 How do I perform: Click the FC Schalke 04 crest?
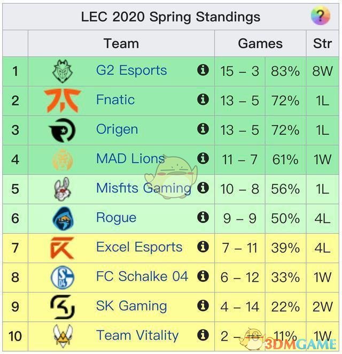tap(63, 277)
